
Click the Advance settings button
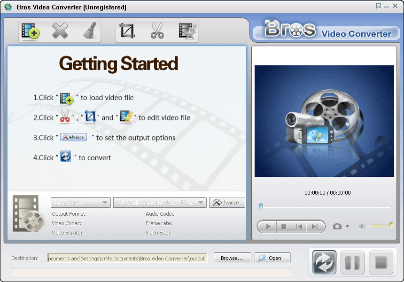[x=227, y=203]
